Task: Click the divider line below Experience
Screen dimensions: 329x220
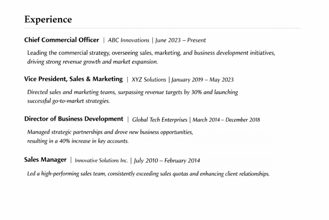Action: [162, 28]
